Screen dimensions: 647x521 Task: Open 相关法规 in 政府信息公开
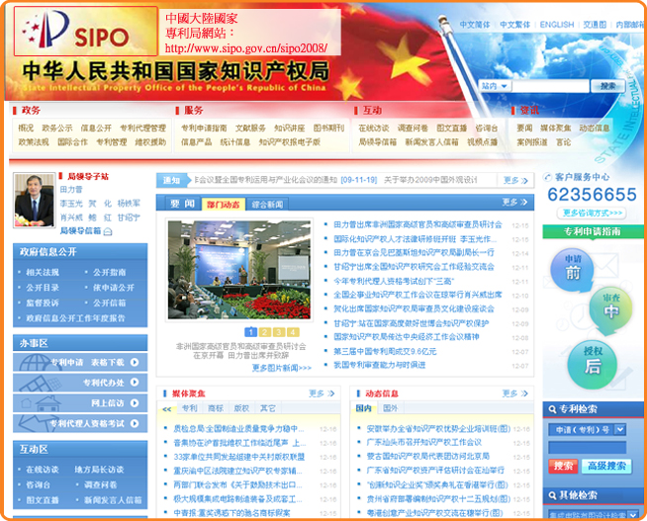pos(43,273)
